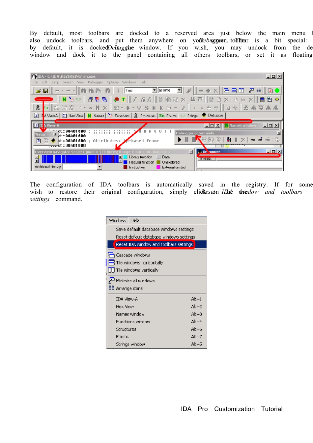
Task: Click the calculator icon in second toolbar row
Action: pyautogui.click(x=262, y=99)
